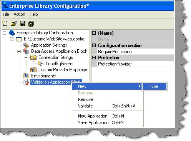The height and width of the screenshot is (141, 191).
Task: Choose Validate in the context menu
Action: (x=107, y=106)
